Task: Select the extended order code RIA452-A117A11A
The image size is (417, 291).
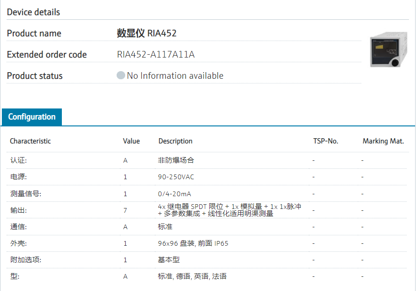Action: tap(156, 55)
